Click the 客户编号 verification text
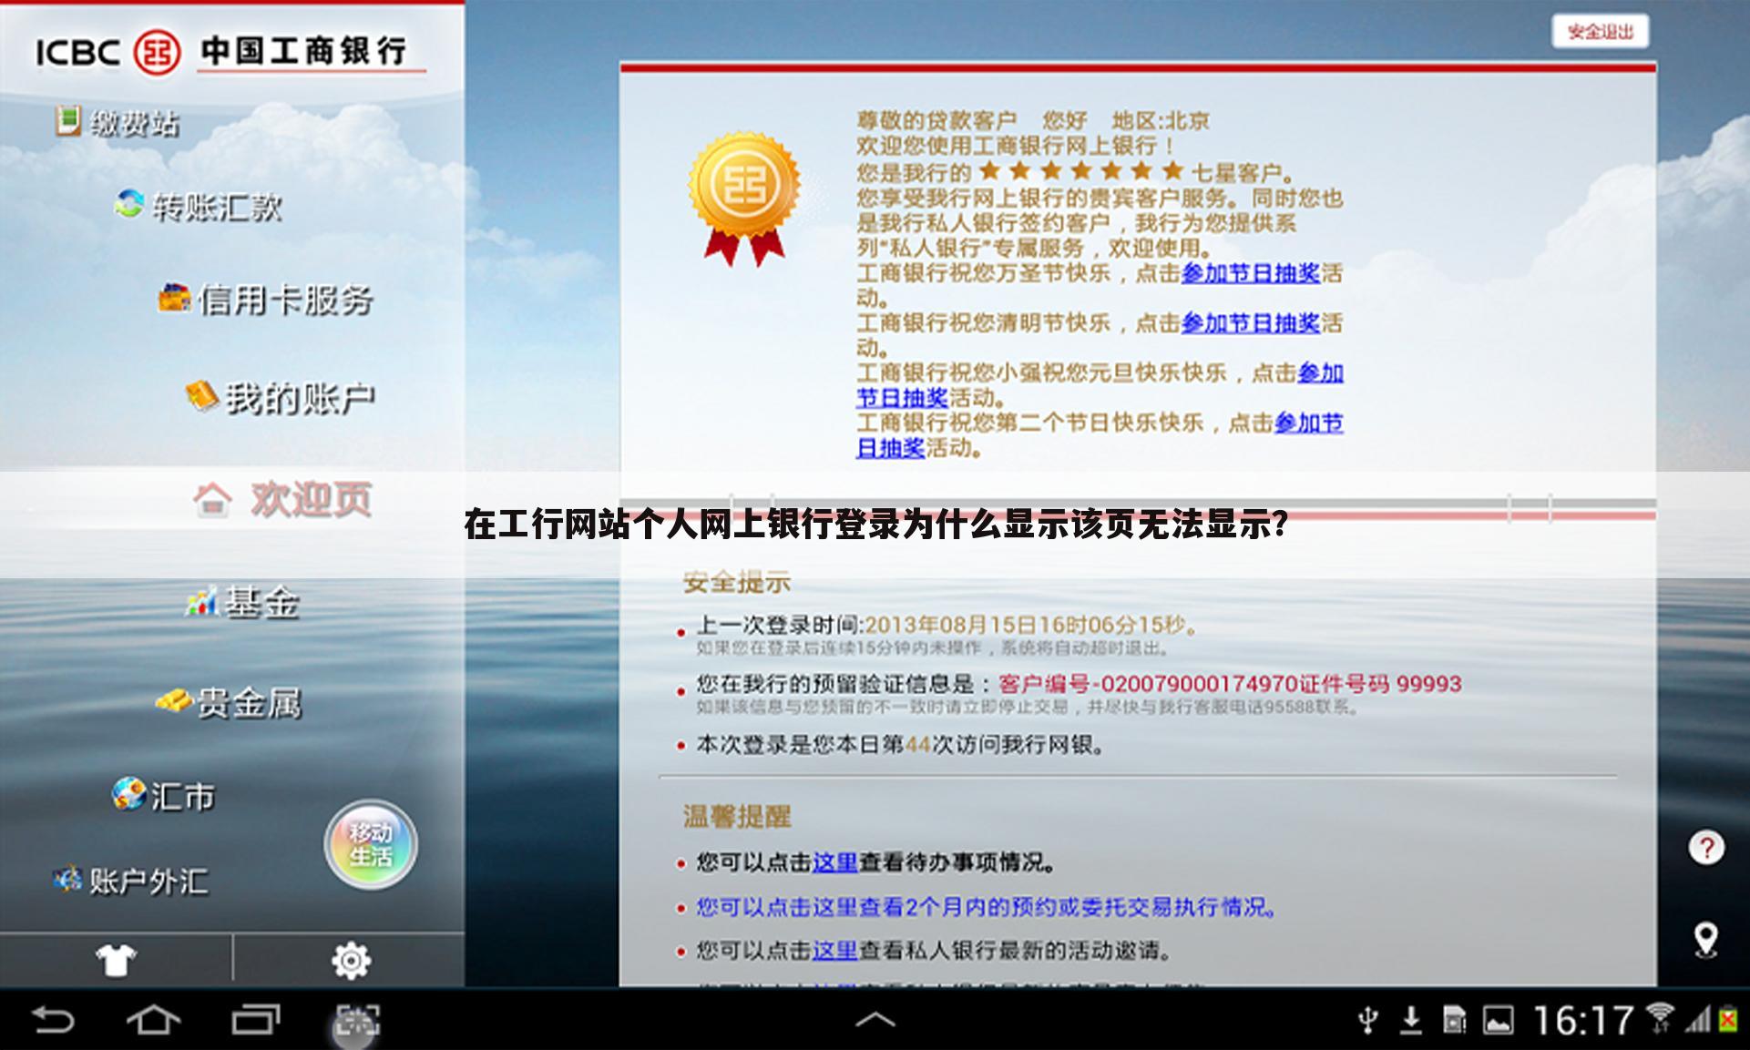This screenshot has width=1750, height=1050. (1230, 684)
